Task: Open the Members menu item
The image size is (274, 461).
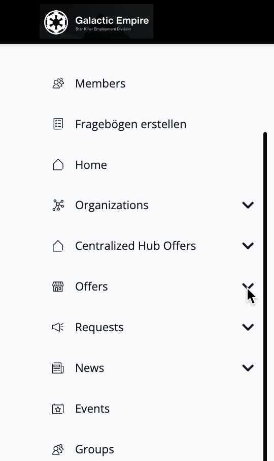Action: 152,83
